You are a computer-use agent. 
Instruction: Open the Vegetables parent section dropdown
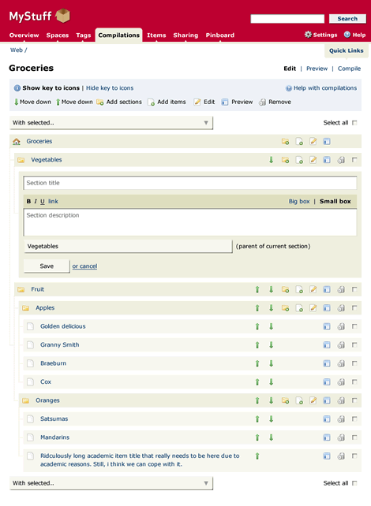point(128,246)
